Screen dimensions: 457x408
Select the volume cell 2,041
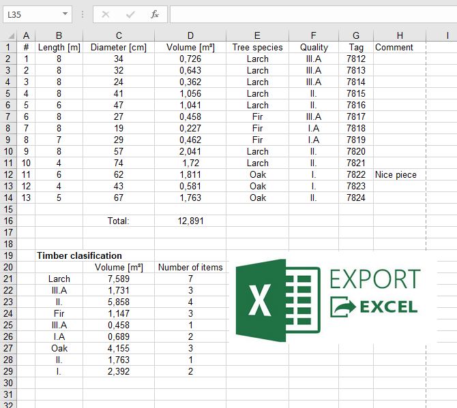click(x=190, y=151)
